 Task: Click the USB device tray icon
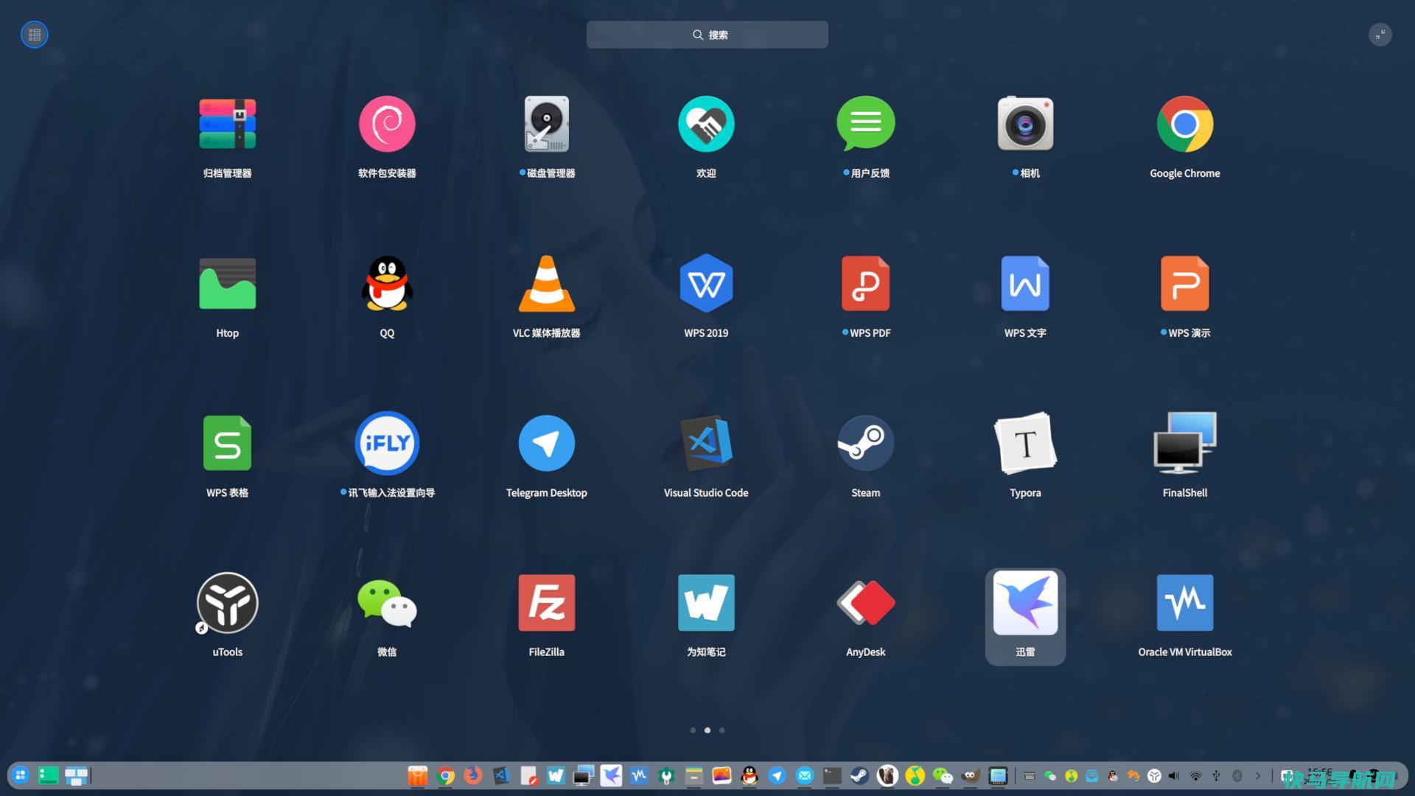click(x=1216, y=776)
